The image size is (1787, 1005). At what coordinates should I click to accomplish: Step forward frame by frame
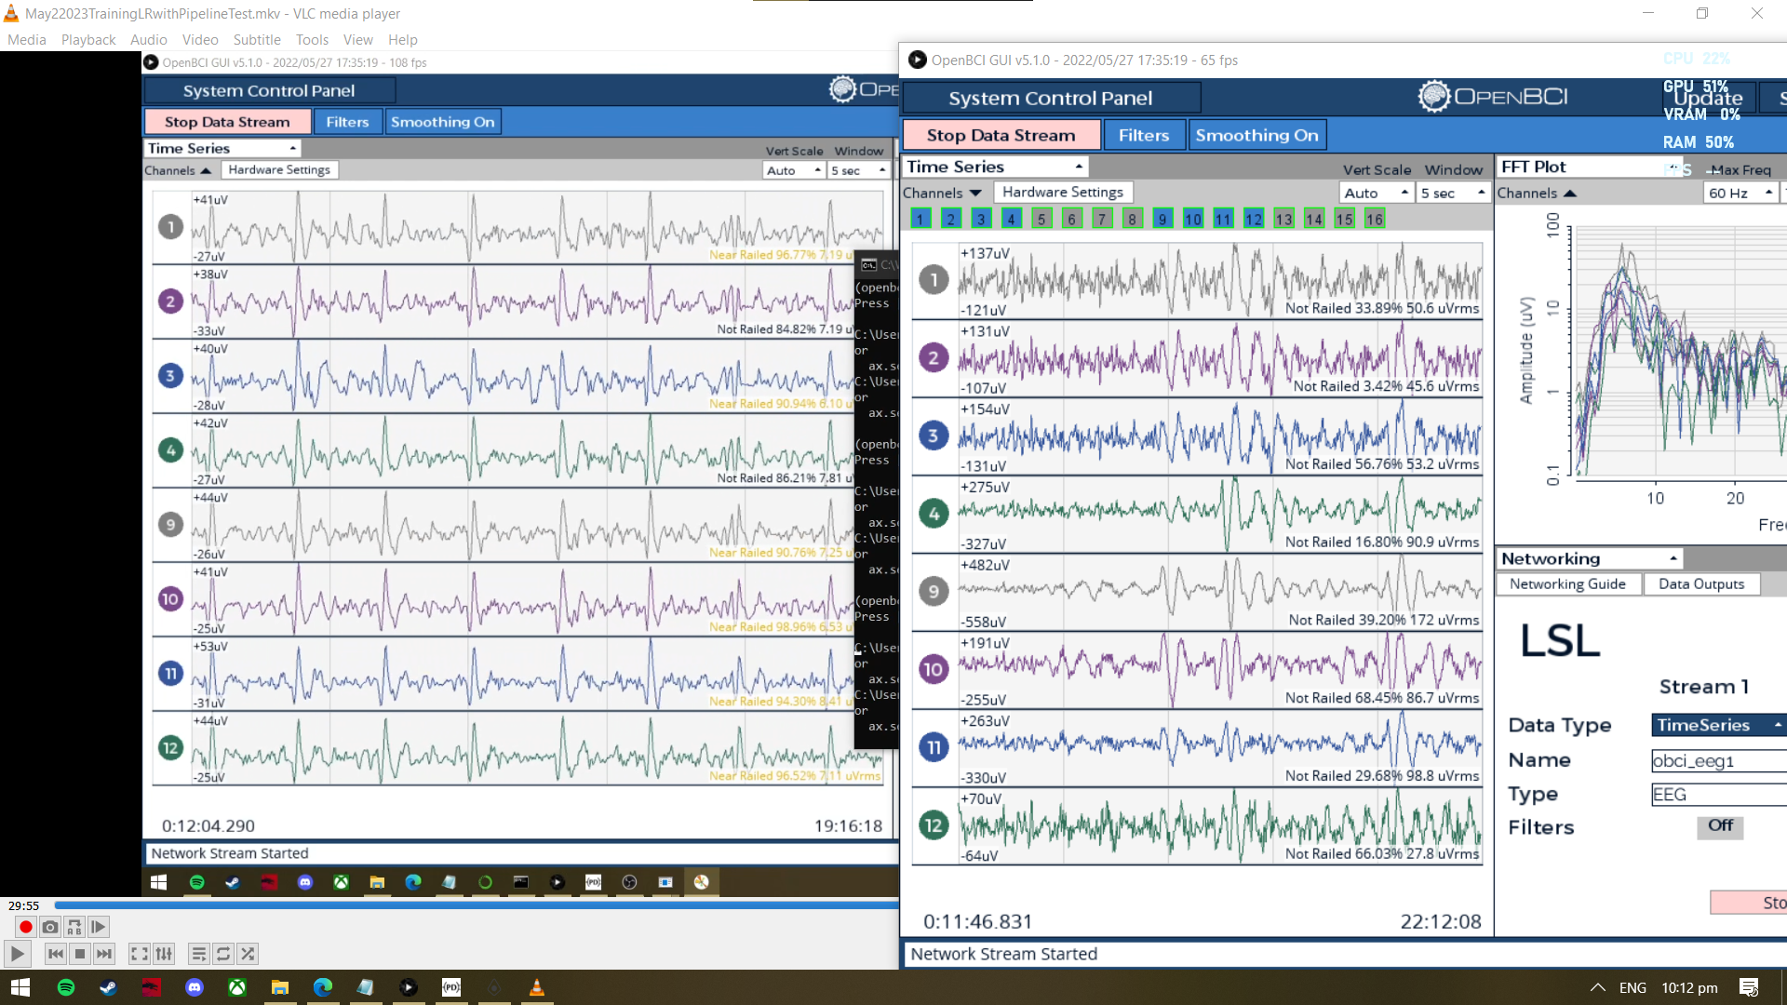click(x=99, y=927)
